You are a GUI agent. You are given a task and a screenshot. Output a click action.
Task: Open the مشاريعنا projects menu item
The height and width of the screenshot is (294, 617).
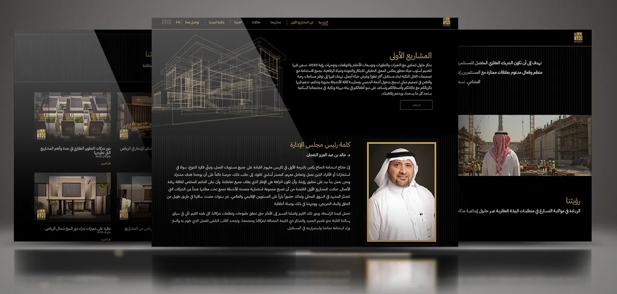[x=275, y=22]
